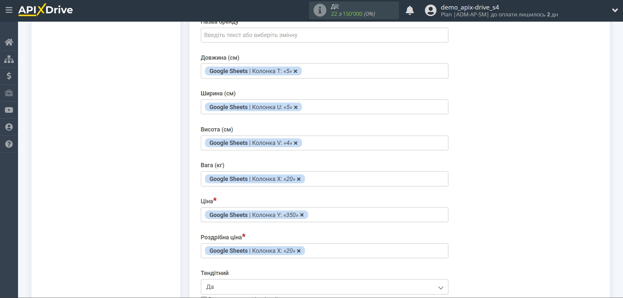Open the user profile icon in sidebar

[x=9, y=127]
